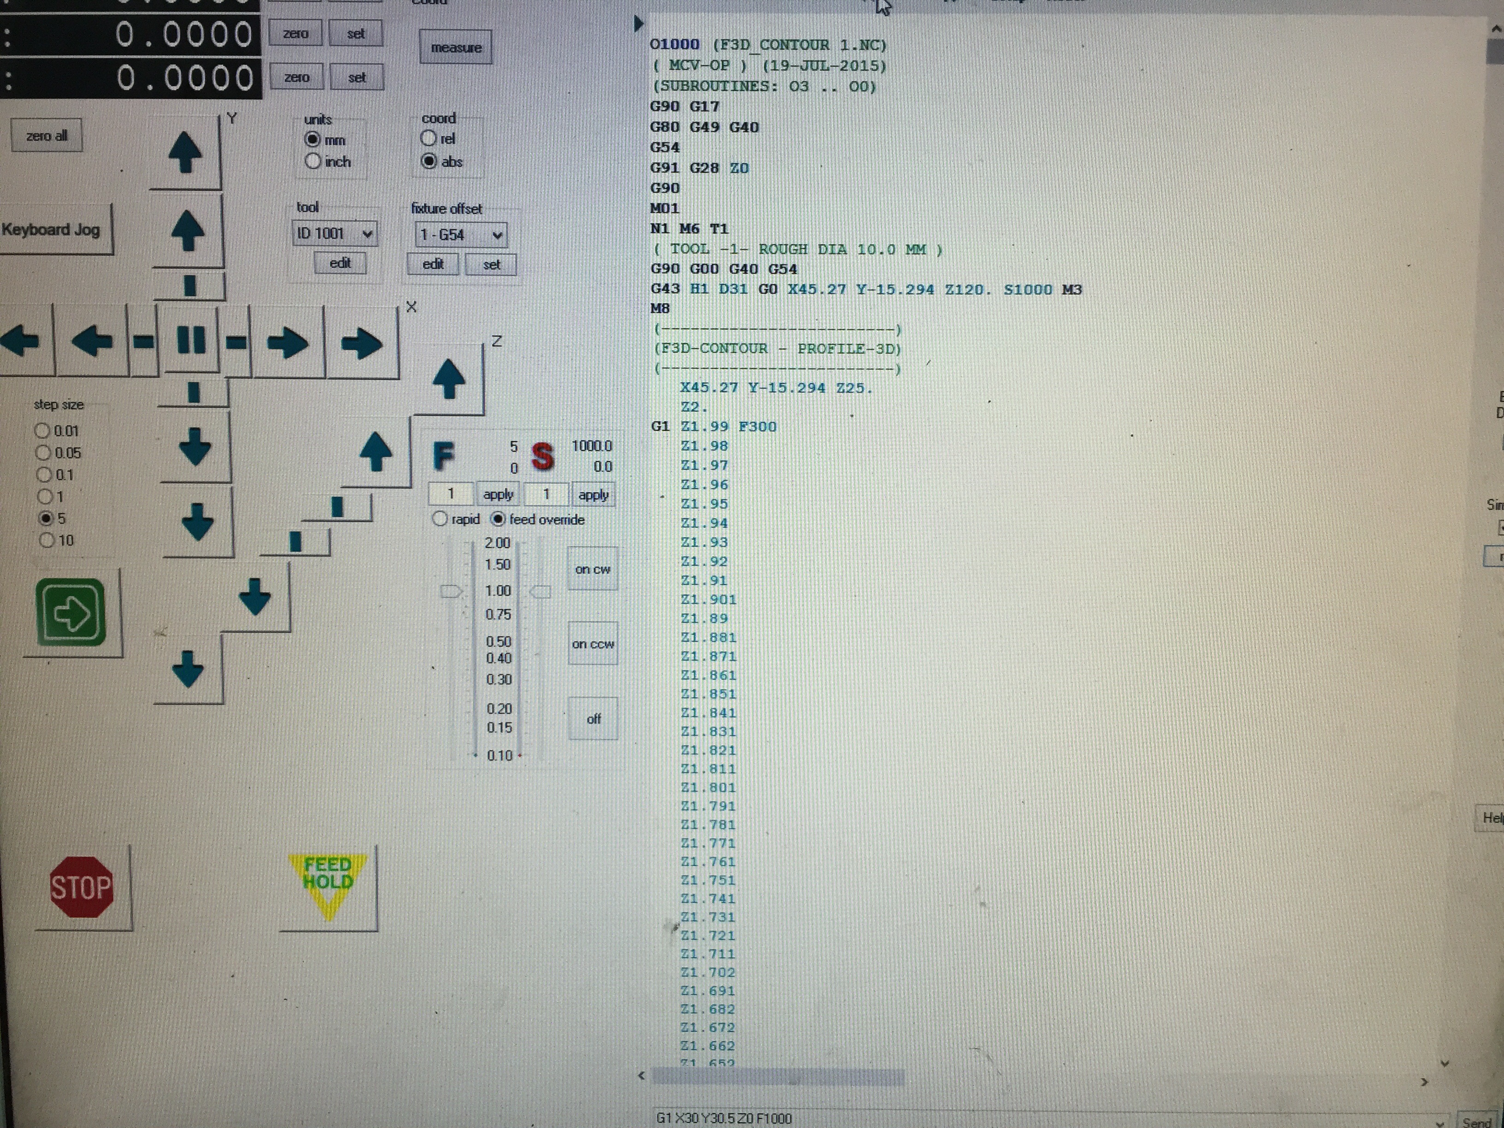Click the red STOP sign icon
The image size is (1504, 1128).
81,887
